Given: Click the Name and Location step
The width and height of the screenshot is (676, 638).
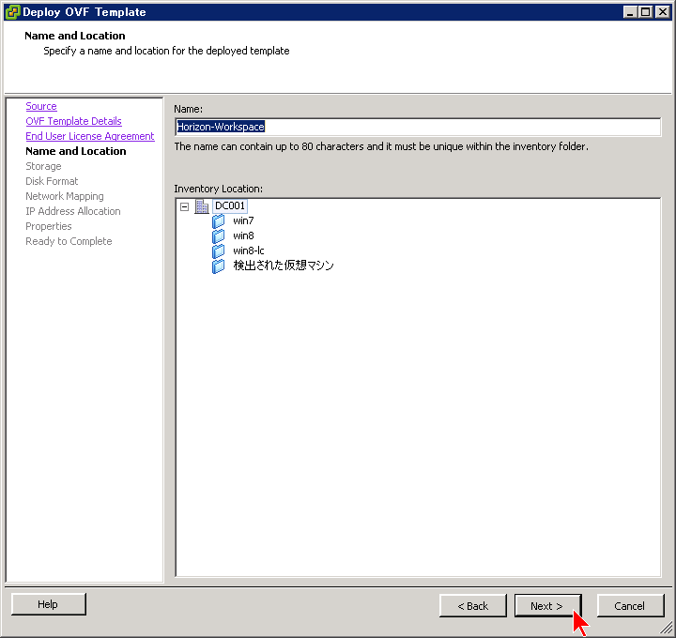Looking at the screenshot, I should click(75, 151).
